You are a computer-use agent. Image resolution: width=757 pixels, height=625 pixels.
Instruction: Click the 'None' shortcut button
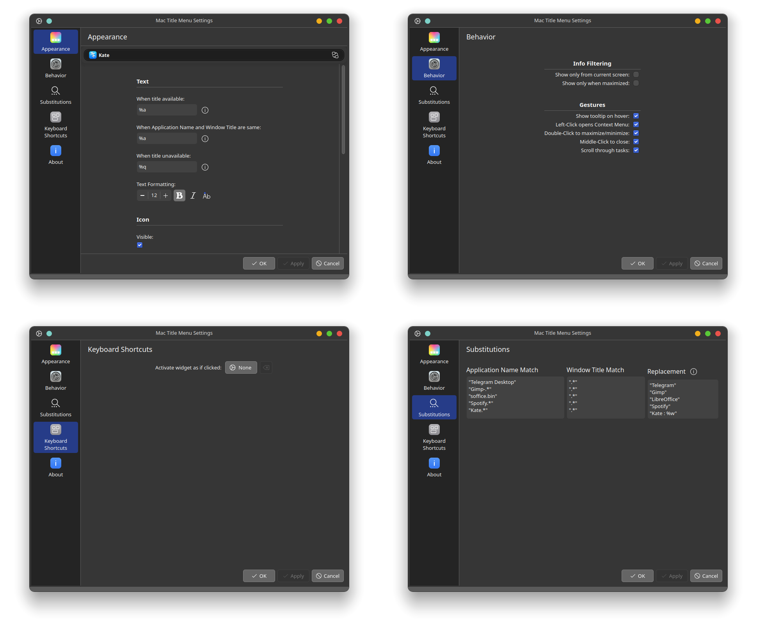click(241, 368)
